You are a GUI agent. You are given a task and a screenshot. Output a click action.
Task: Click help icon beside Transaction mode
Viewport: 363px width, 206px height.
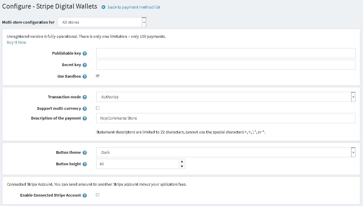85,97
